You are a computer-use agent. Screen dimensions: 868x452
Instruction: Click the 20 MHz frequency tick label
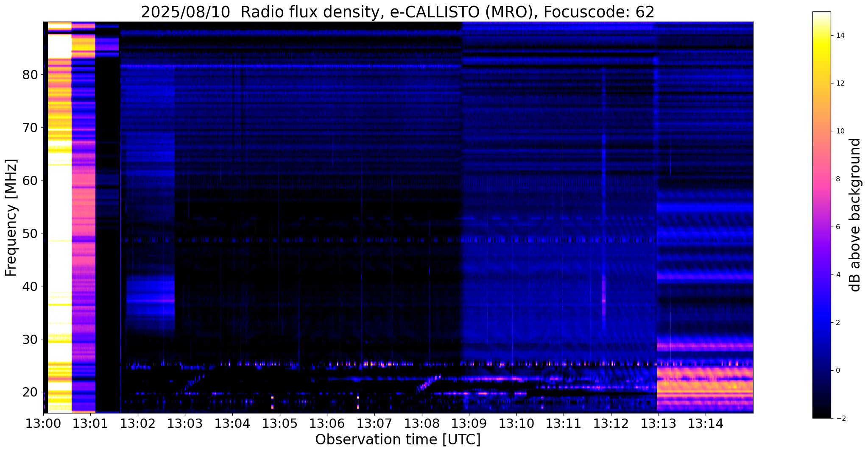click(30, 392)
